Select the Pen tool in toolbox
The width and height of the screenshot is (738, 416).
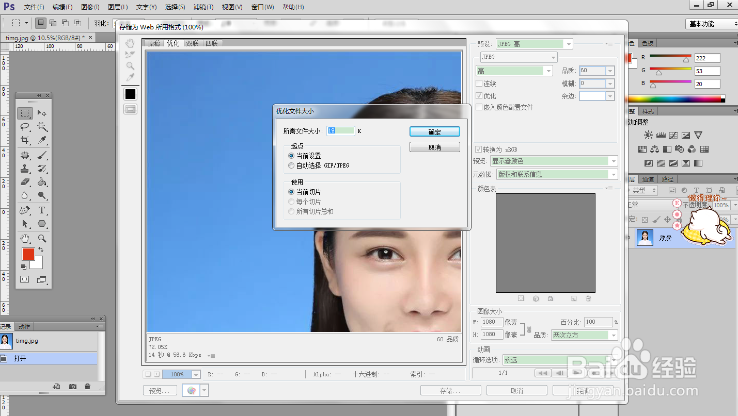pyautogui.click(x=25, y=210)
